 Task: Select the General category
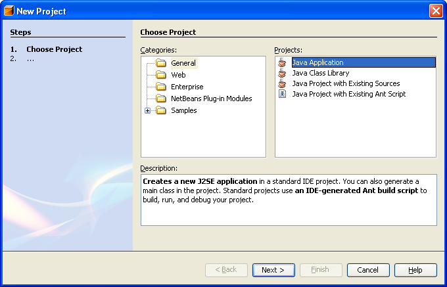(x=183, y=63)
